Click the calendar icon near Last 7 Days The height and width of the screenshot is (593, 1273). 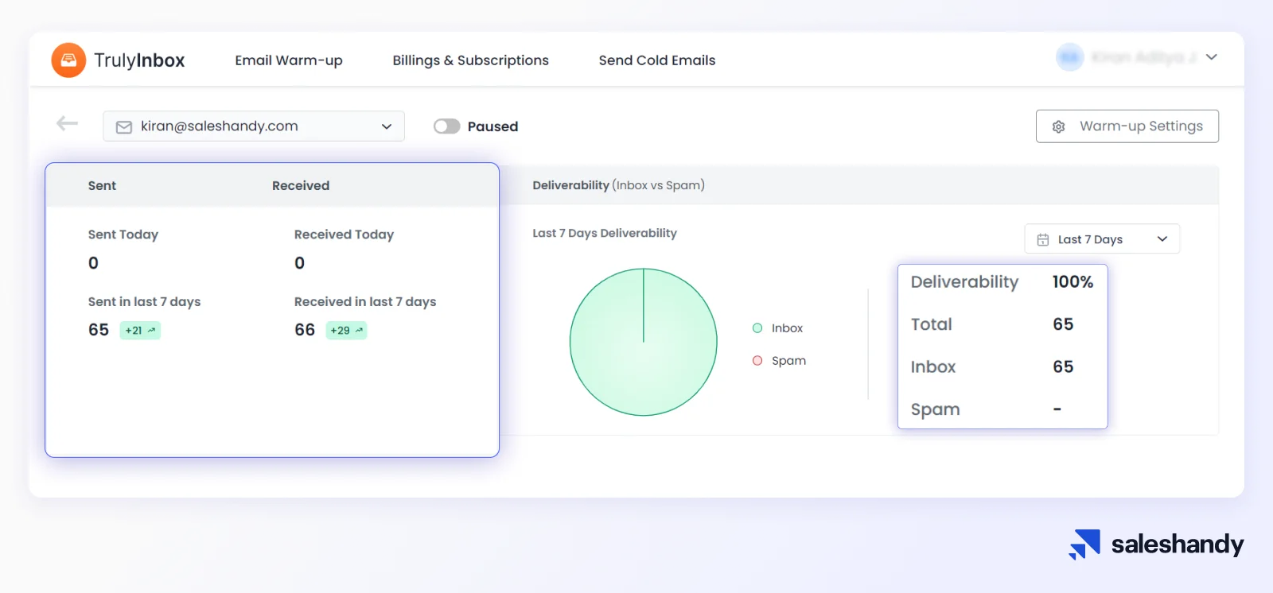[1043, 239]
